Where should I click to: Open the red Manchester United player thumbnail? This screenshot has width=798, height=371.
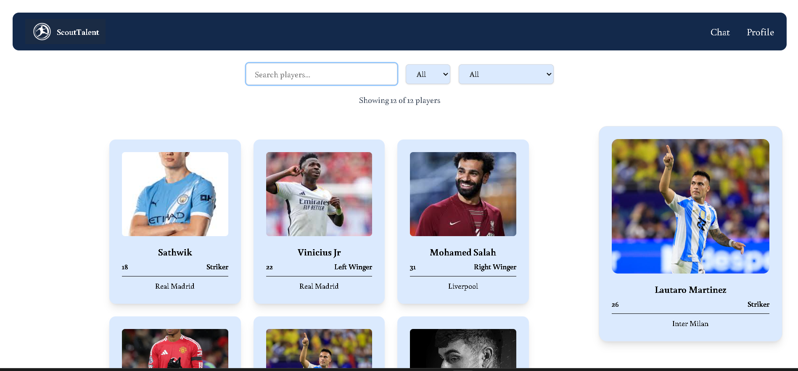175,348
